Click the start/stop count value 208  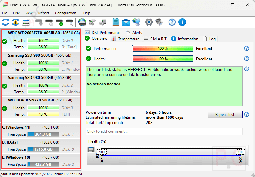point(149,123)
